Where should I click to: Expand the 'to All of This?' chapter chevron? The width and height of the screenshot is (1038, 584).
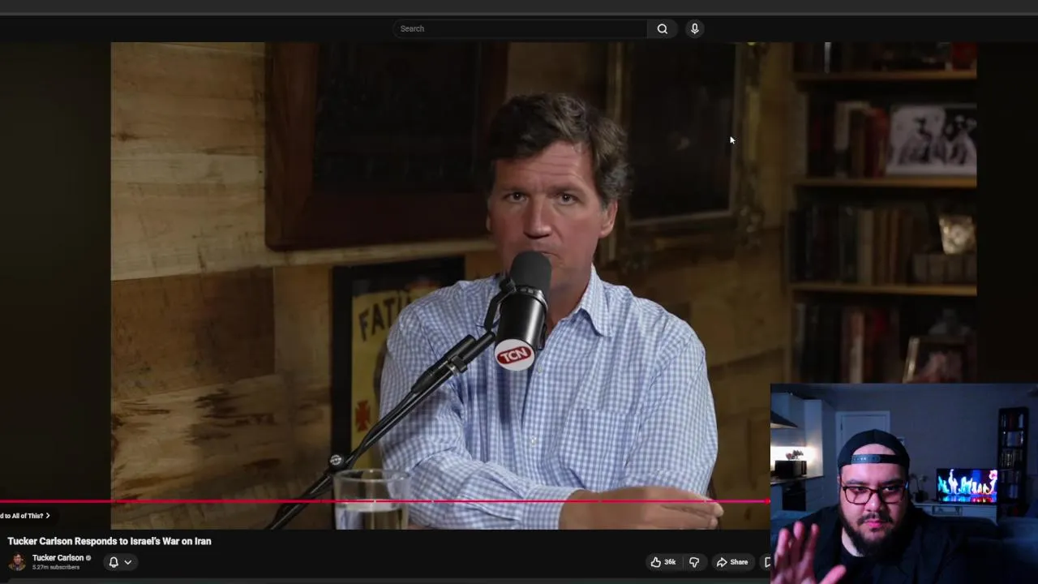47,516
